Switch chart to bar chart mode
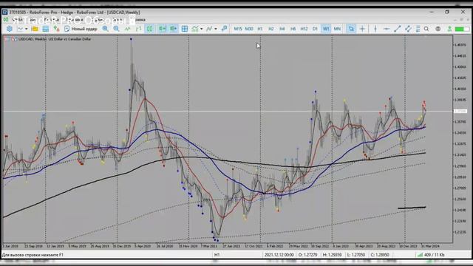The height and width of the screenshot is (266, 473). pyautogui.click(x=138, y=29)
